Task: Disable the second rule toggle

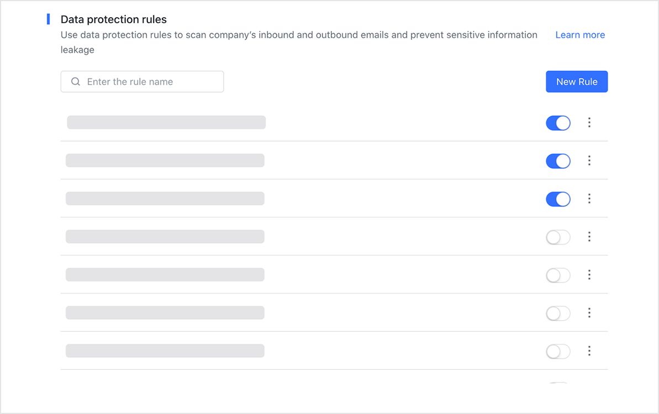Action: click(x=558, y=161)
